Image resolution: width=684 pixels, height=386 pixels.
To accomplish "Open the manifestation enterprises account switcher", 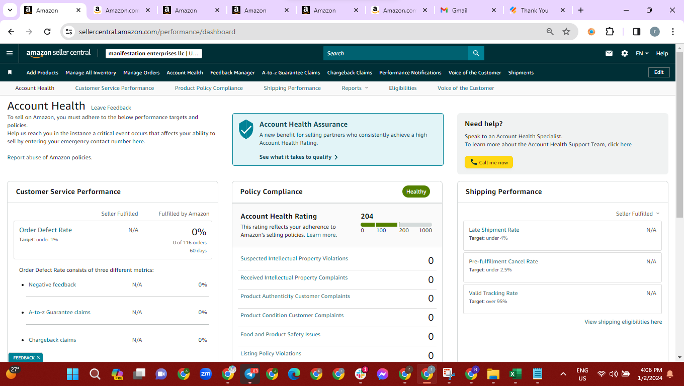I will [154, 53].
